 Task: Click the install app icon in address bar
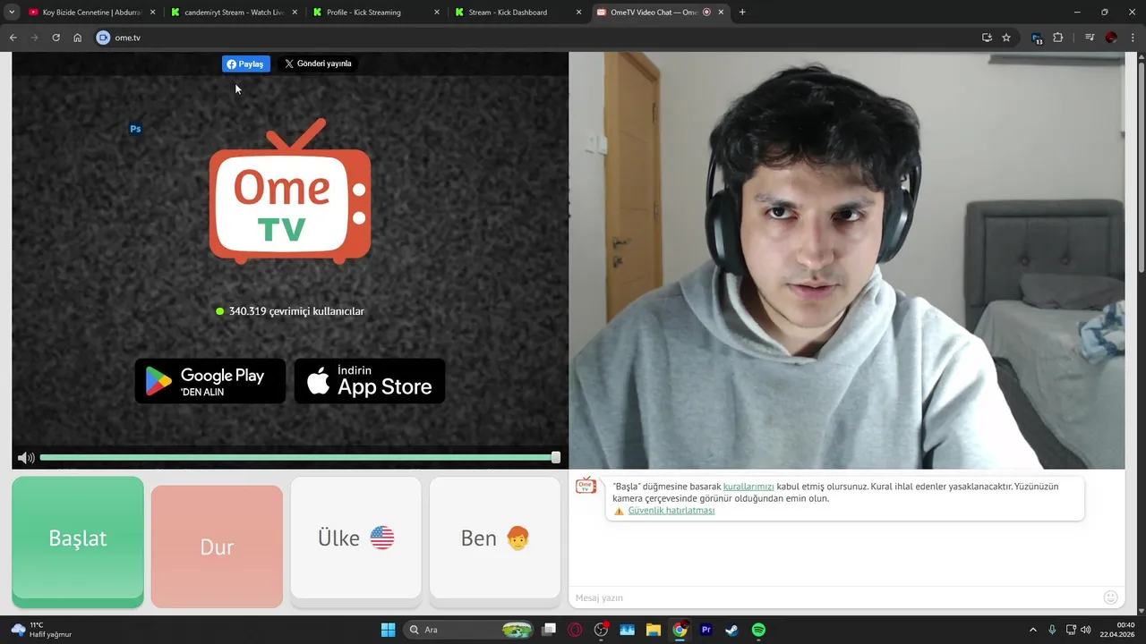click(987, 38)
